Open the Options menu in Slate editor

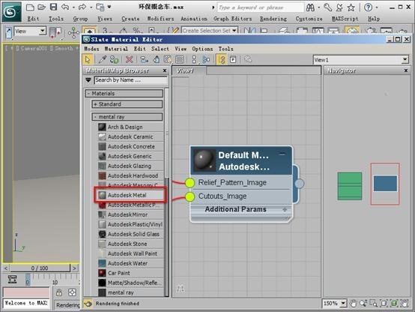[202, 49]
